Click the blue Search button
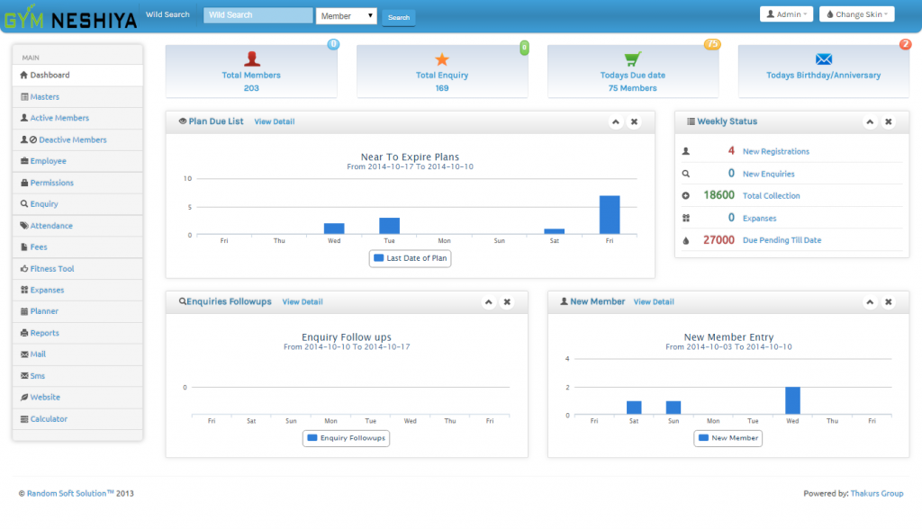 (399, 18)
